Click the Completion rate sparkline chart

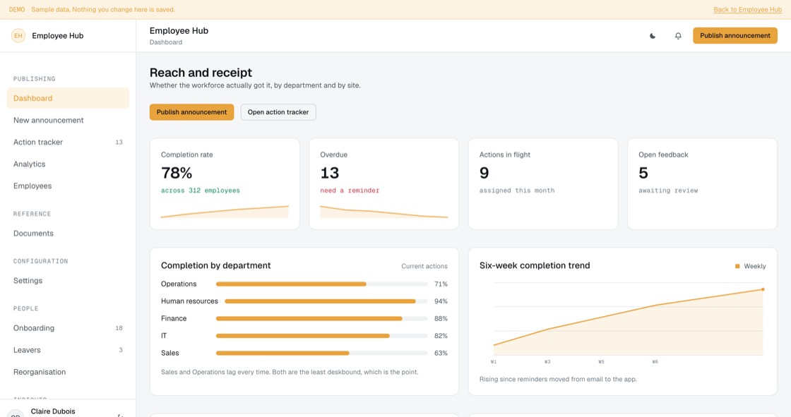(225, 212)
